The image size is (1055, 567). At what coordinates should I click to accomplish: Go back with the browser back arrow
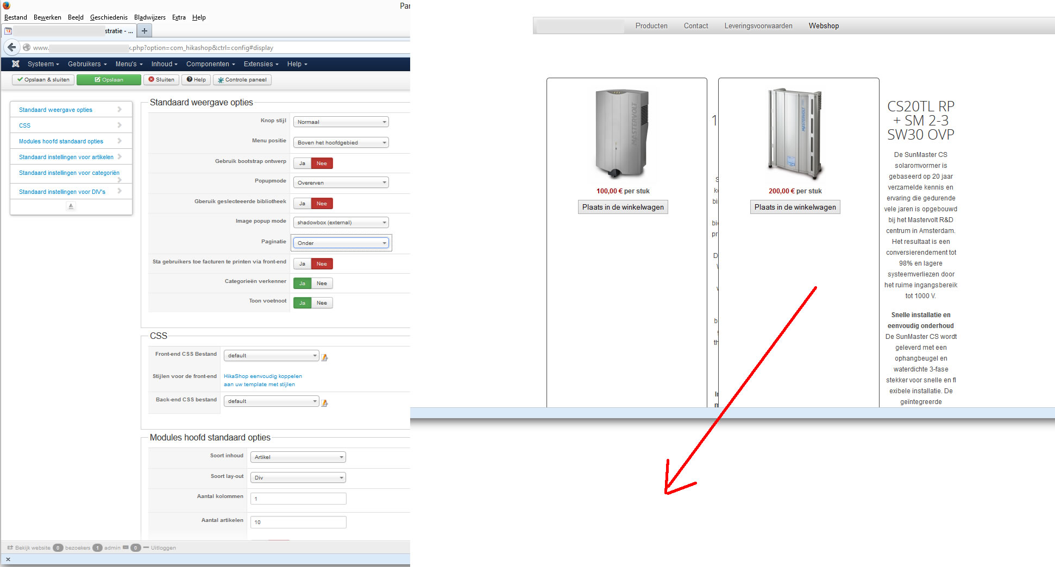(12, 47)
